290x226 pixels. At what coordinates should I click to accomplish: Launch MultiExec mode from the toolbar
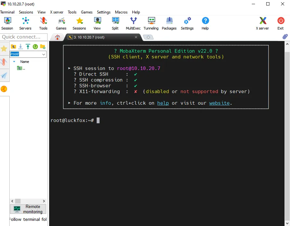[x=133, y=23]
